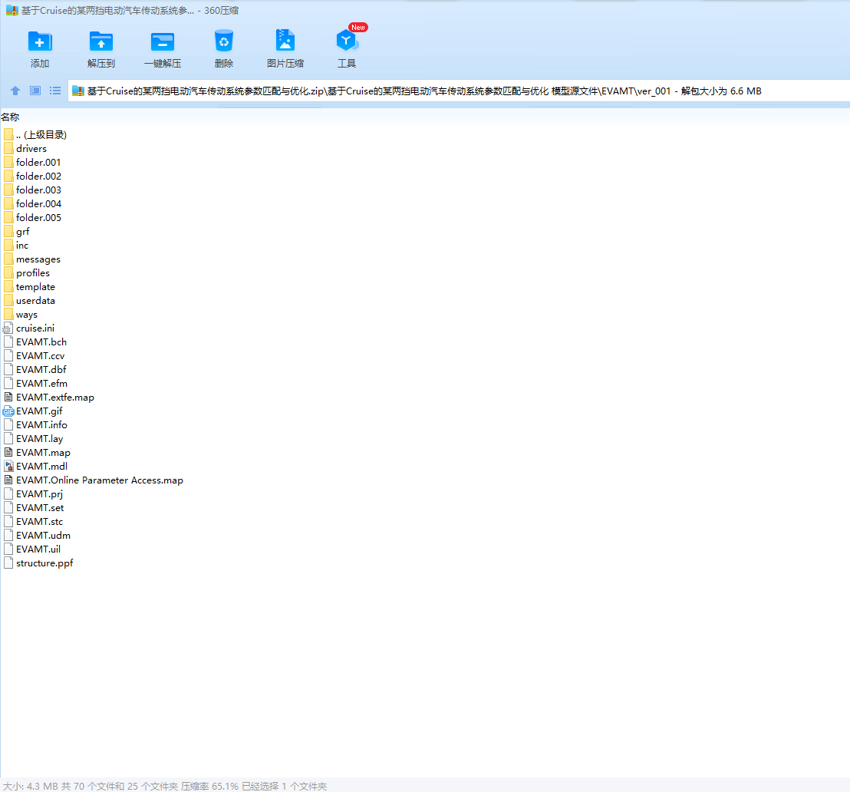850x792 pixels.
Task: Select the ways folder
Action: (x=21, y=315)
